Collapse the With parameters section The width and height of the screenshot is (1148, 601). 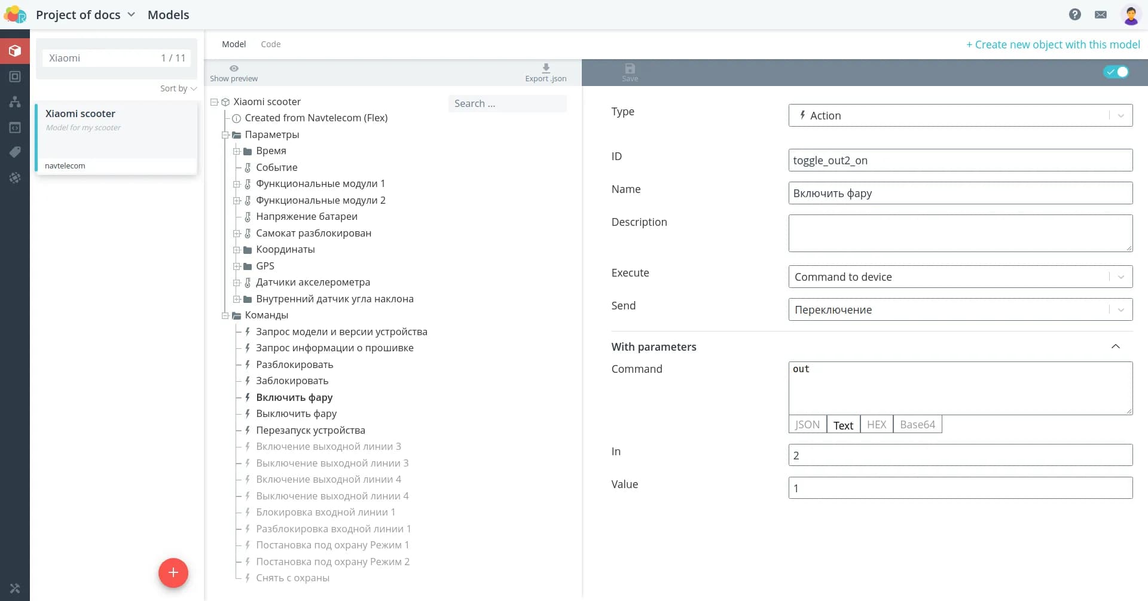(x=1115, y=347)
